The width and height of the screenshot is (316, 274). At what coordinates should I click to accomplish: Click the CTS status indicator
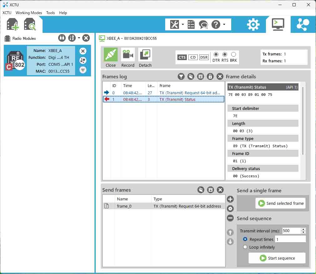pyautogui.click(x=182, y=58)
